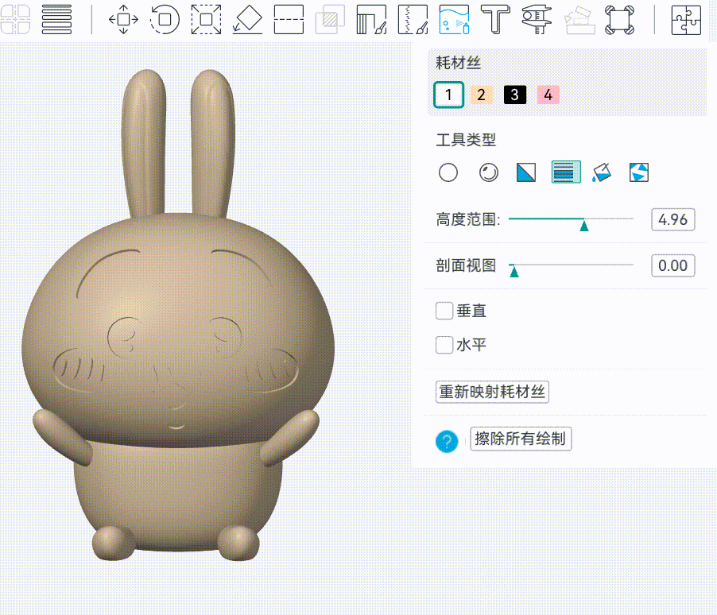Choose the triangle tool type

[x=526, y=172]
